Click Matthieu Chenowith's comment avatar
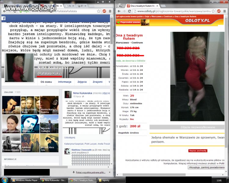 pyautogui.click(x=67, y=151)
